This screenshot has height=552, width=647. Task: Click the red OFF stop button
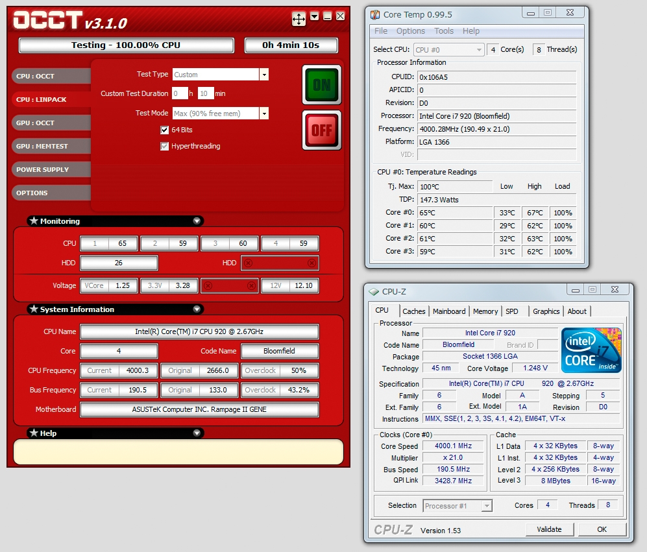point(322,130)
